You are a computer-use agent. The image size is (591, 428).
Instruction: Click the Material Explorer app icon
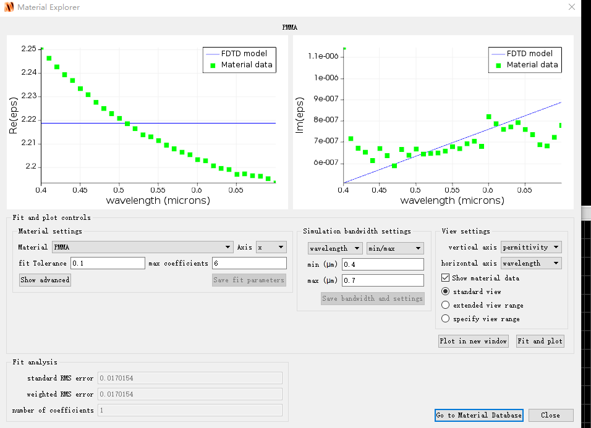[9, 7]
